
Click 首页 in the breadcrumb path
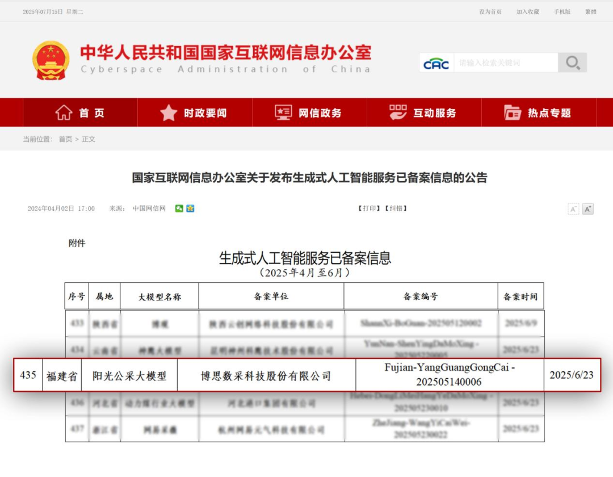65,139
